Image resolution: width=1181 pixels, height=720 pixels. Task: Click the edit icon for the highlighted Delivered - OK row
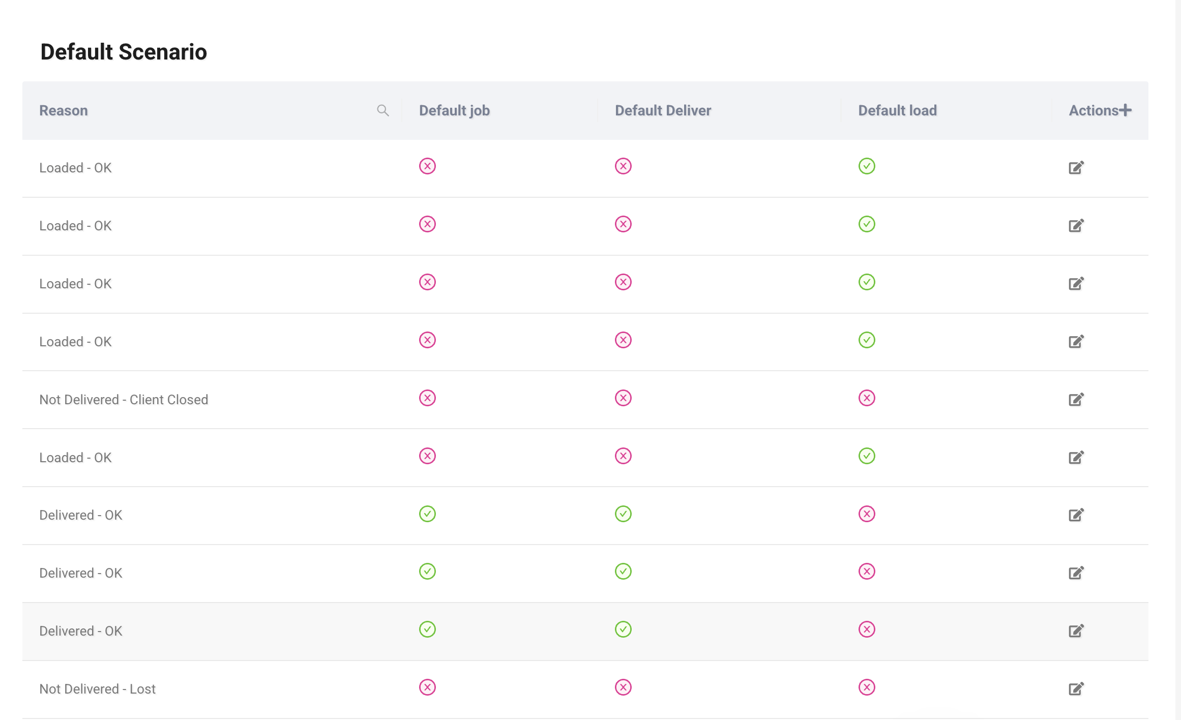1076,631
